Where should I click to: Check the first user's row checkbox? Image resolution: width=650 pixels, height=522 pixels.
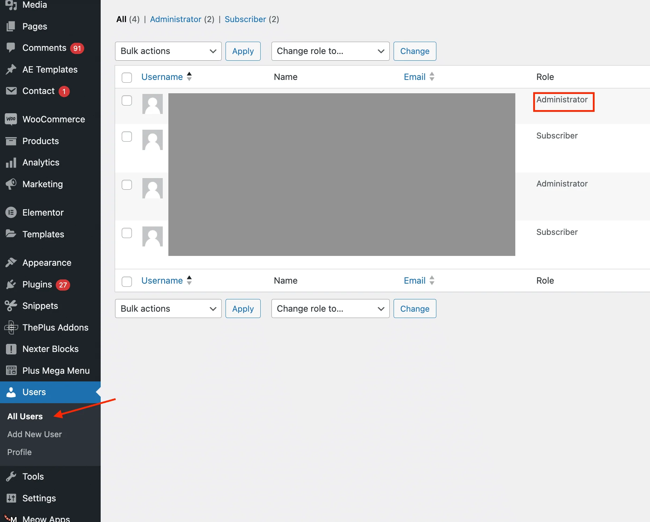click(127, 100)
